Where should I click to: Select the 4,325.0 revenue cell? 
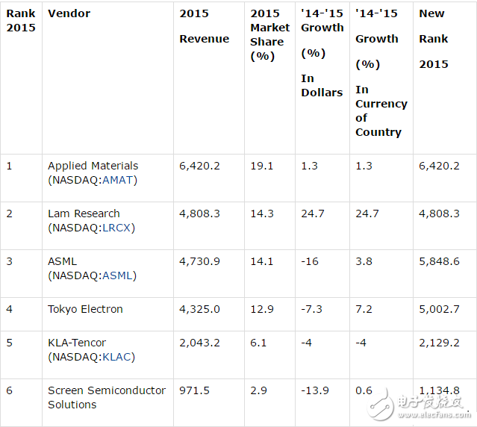pyautogui.click(x=199, y=309)
